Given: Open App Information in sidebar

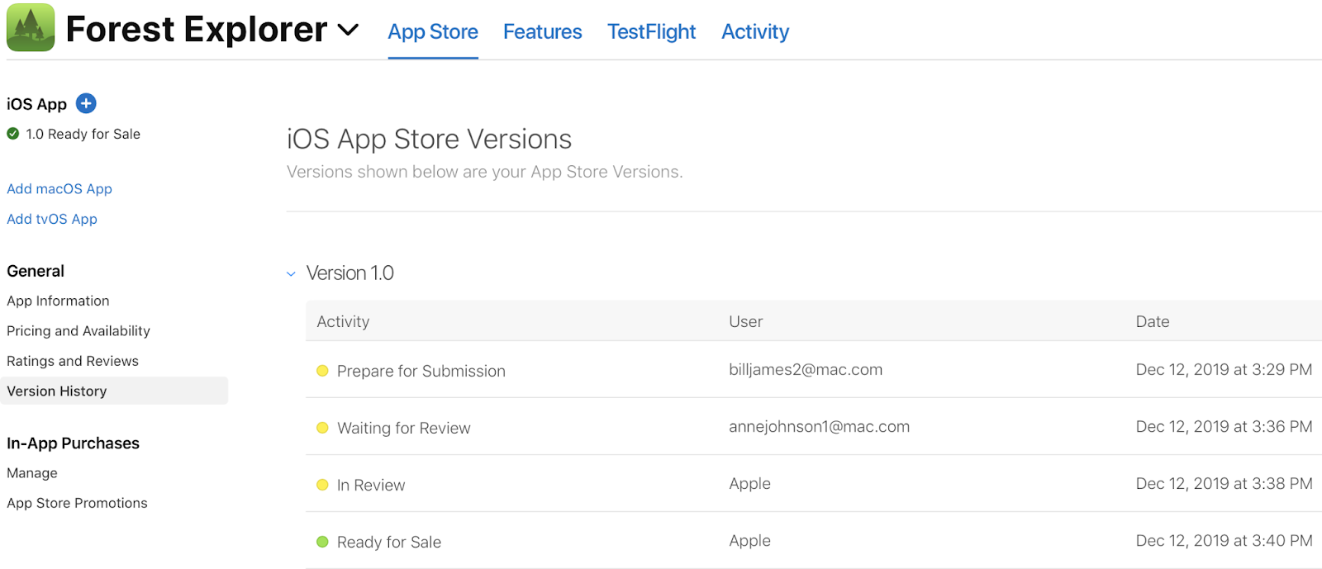Looking at the screenshot, I should point(58,301).
